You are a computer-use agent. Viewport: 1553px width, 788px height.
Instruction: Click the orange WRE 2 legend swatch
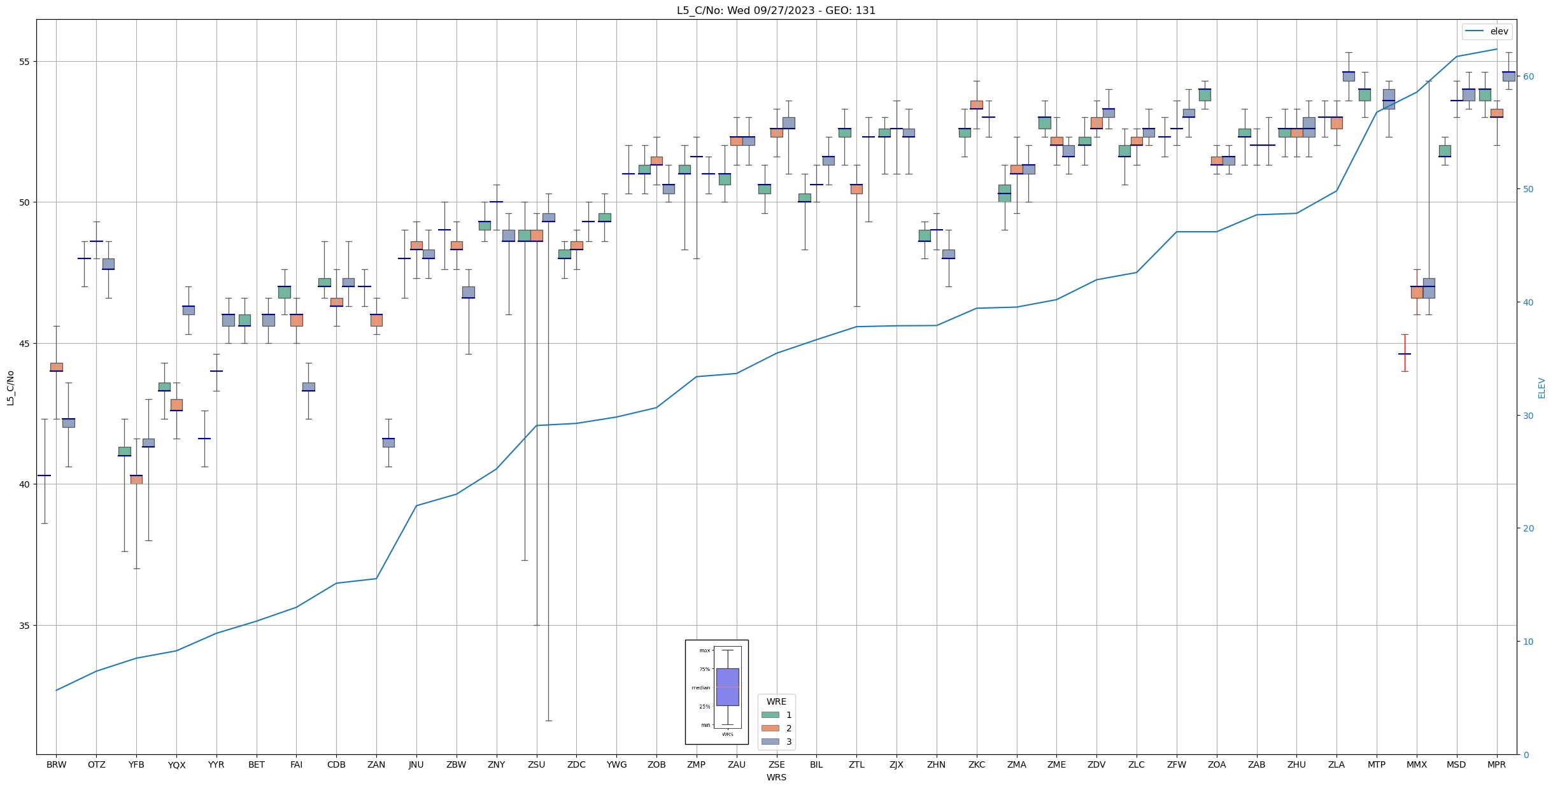pyautogui.click(x=770, y=728)
